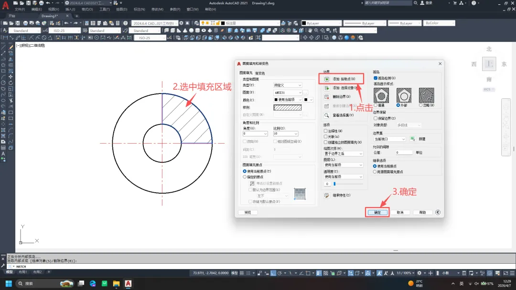516x290 pixels.
Task: Select the multiline Text 'A' tool in left toolbar
Action: pos(3,154)
